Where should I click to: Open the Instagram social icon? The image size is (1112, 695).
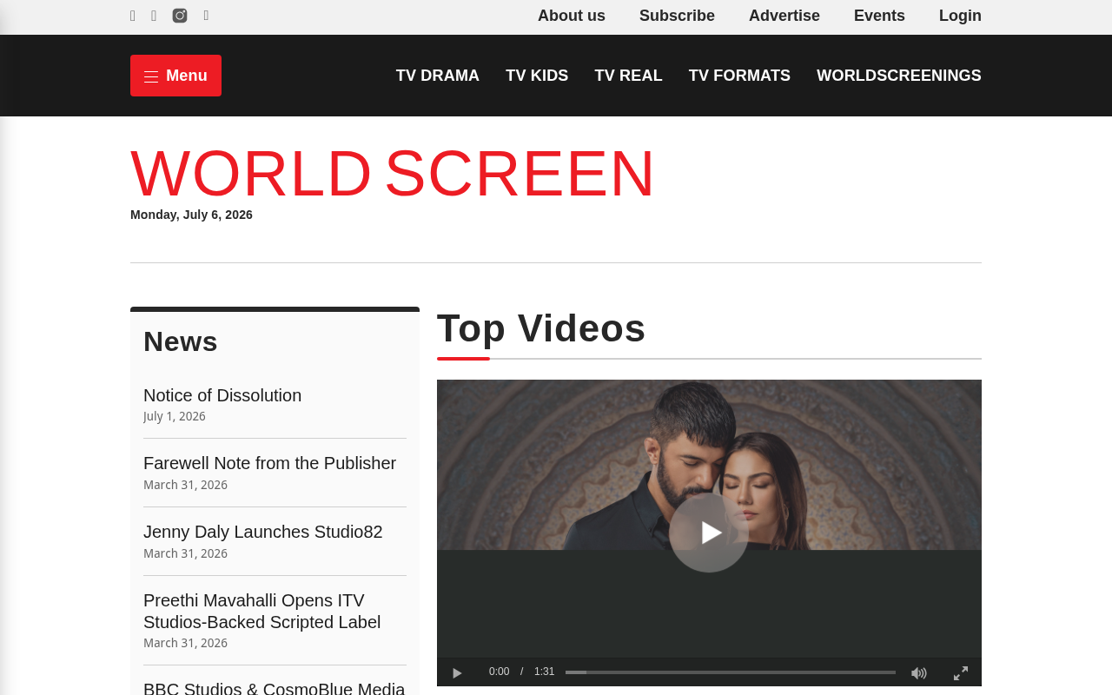180,16
